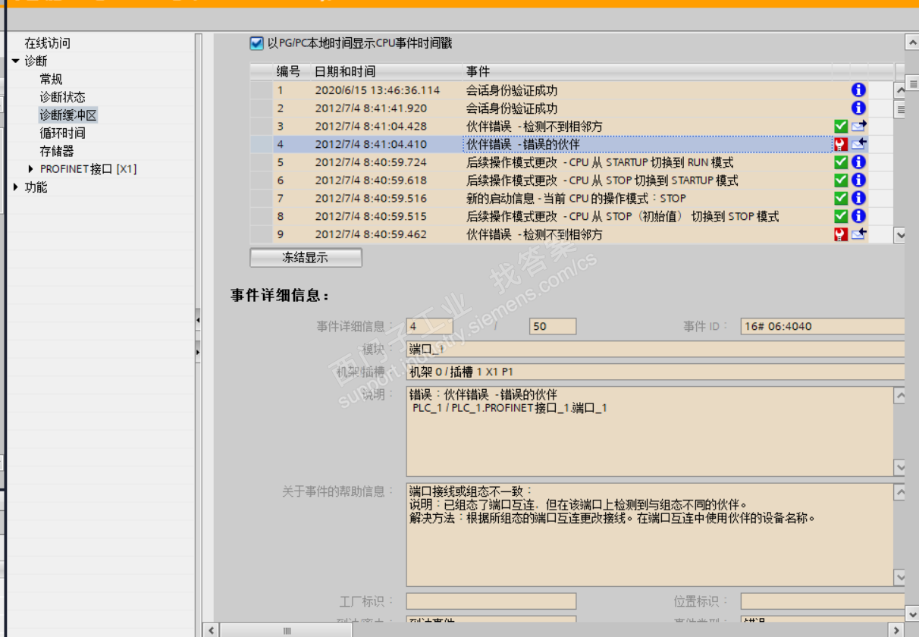This screenshot has width=919, height=637.
Task: Select 常规 under 诊断
Action: pos(51,79)
